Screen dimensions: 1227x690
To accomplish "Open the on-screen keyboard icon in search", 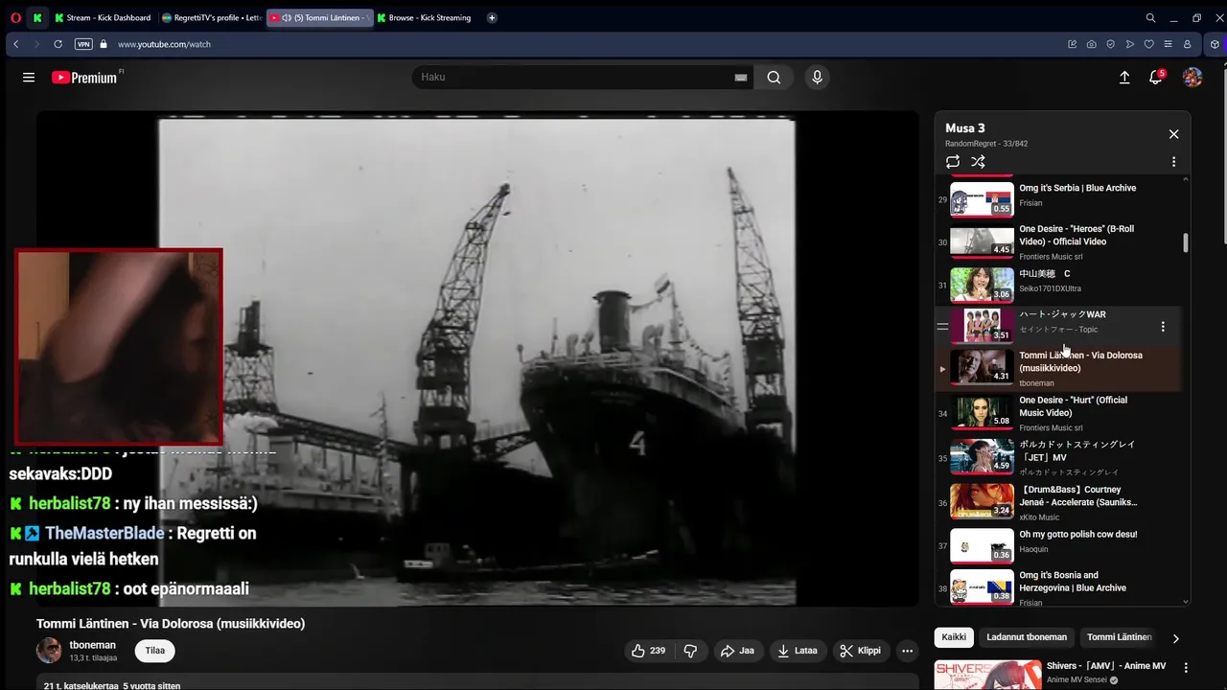I will click(x=740, y=78).
